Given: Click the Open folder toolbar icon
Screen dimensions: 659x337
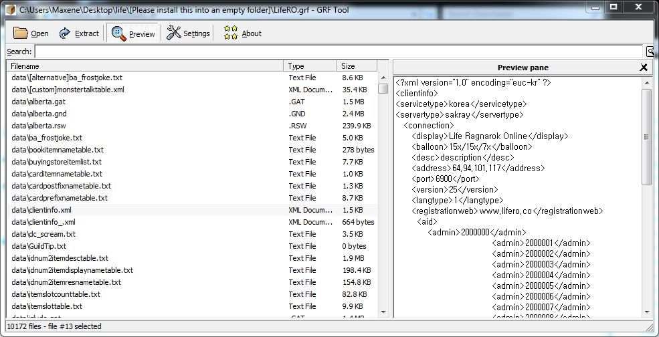Looking at the screenshot, I should [20, 33].
